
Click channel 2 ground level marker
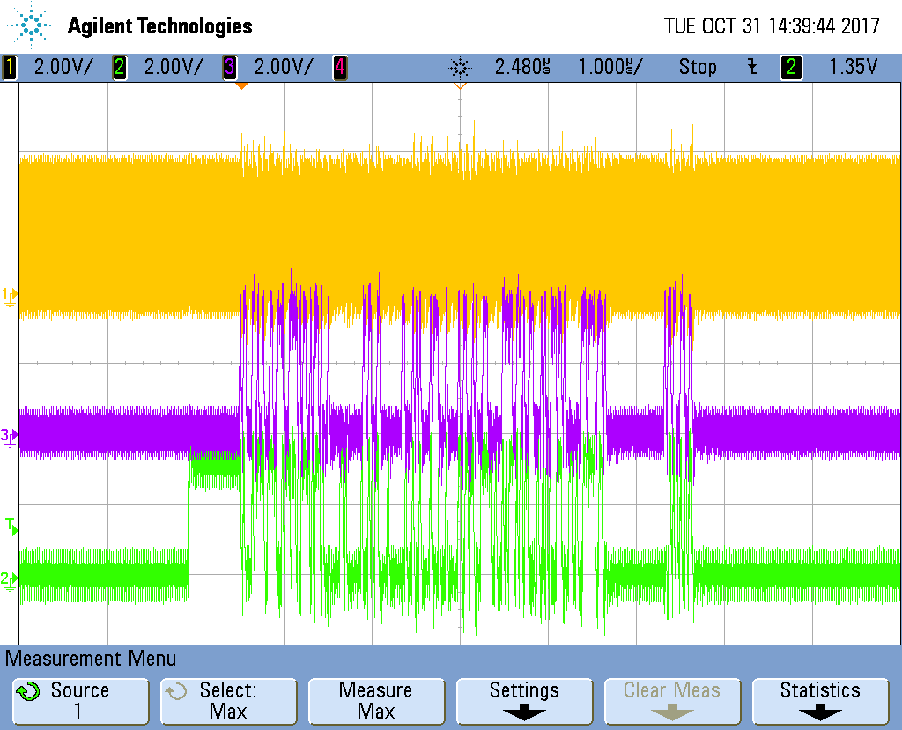click(9, 579)
